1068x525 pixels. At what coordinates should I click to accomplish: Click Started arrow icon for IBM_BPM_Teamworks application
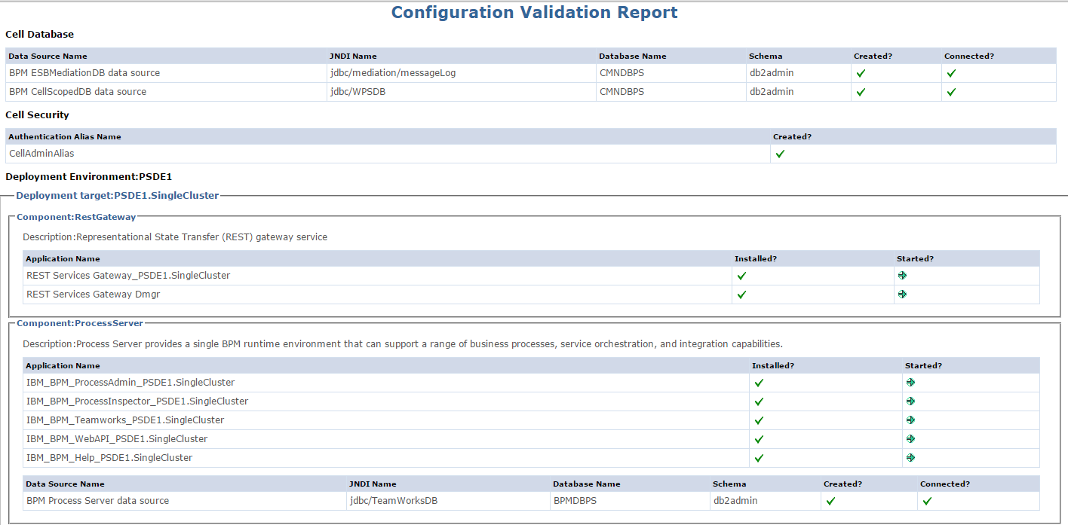click(x=911, y=420)
